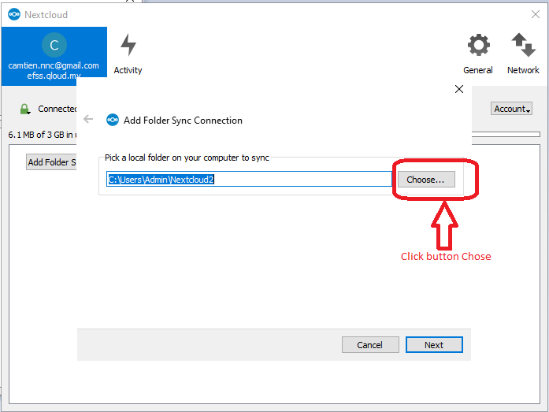Image resolution: width=549 pixels, height=412 pixels.
Task: Select the camtien.nnc@gmail.com account tab
Action: point(54,66)
